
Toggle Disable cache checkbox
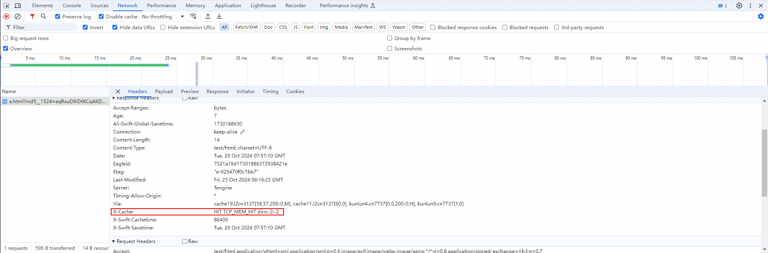[101, 16]
